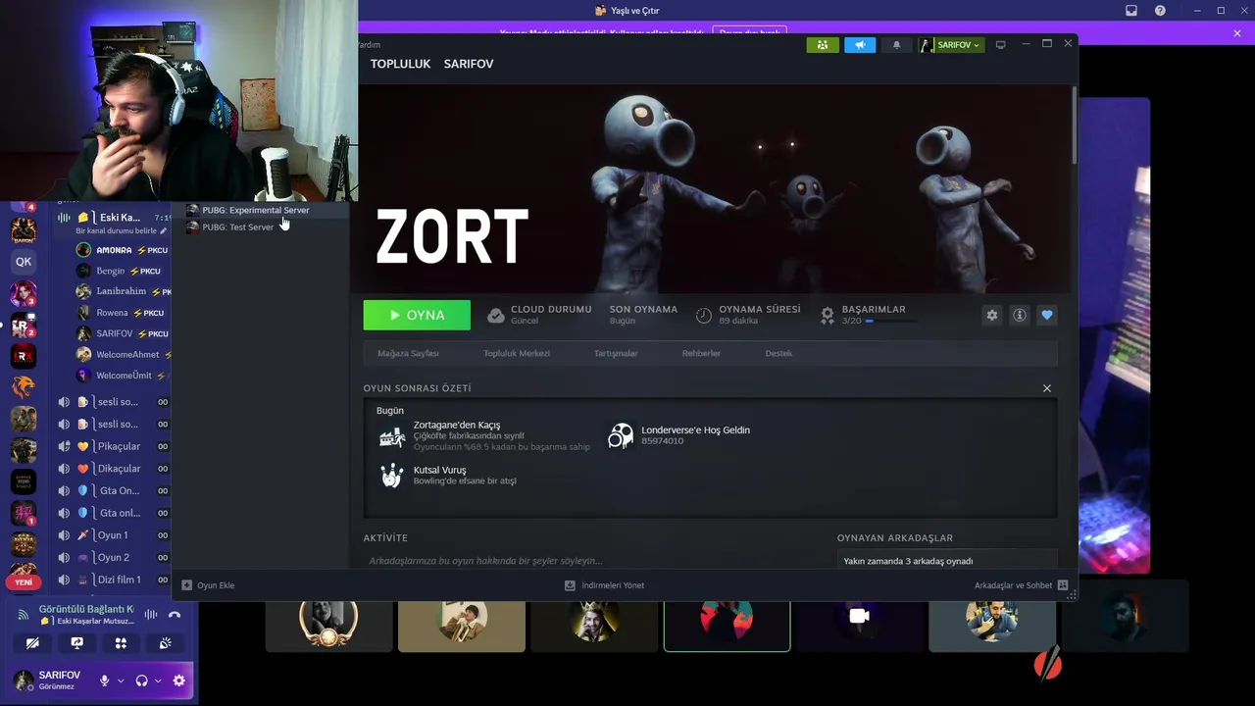
Task: Open Steam notifications bell
Action: tap(896, 45)
